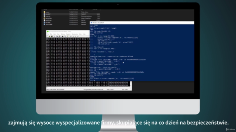236x132 pixels.
Task: Click the SyntaxError message in PowerShell
Action: coord(103,67)
